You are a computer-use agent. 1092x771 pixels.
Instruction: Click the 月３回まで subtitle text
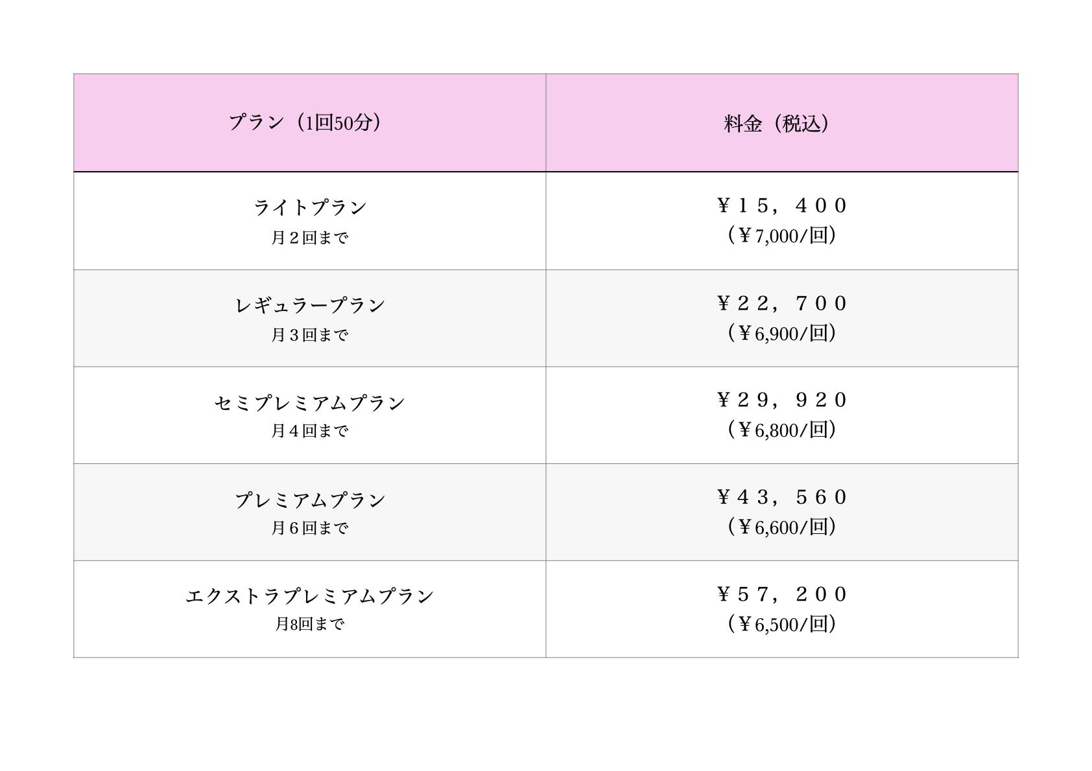point(309,335)
